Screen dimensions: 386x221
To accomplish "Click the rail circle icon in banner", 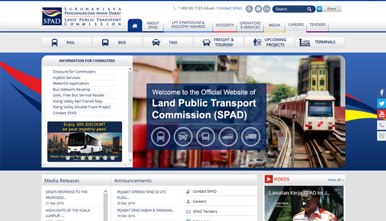I will pyautogui.click(x=161, y=136).
